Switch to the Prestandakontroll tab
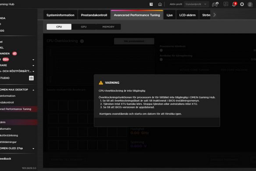The image size is (256, 171). coord(94,15)
